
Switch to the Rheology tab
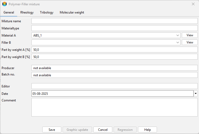pos(27,12)
